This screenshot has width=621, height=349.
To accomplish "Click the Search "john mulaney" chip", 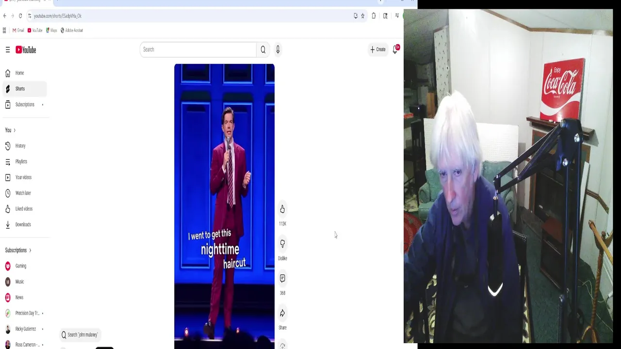I will pos(80,335).
